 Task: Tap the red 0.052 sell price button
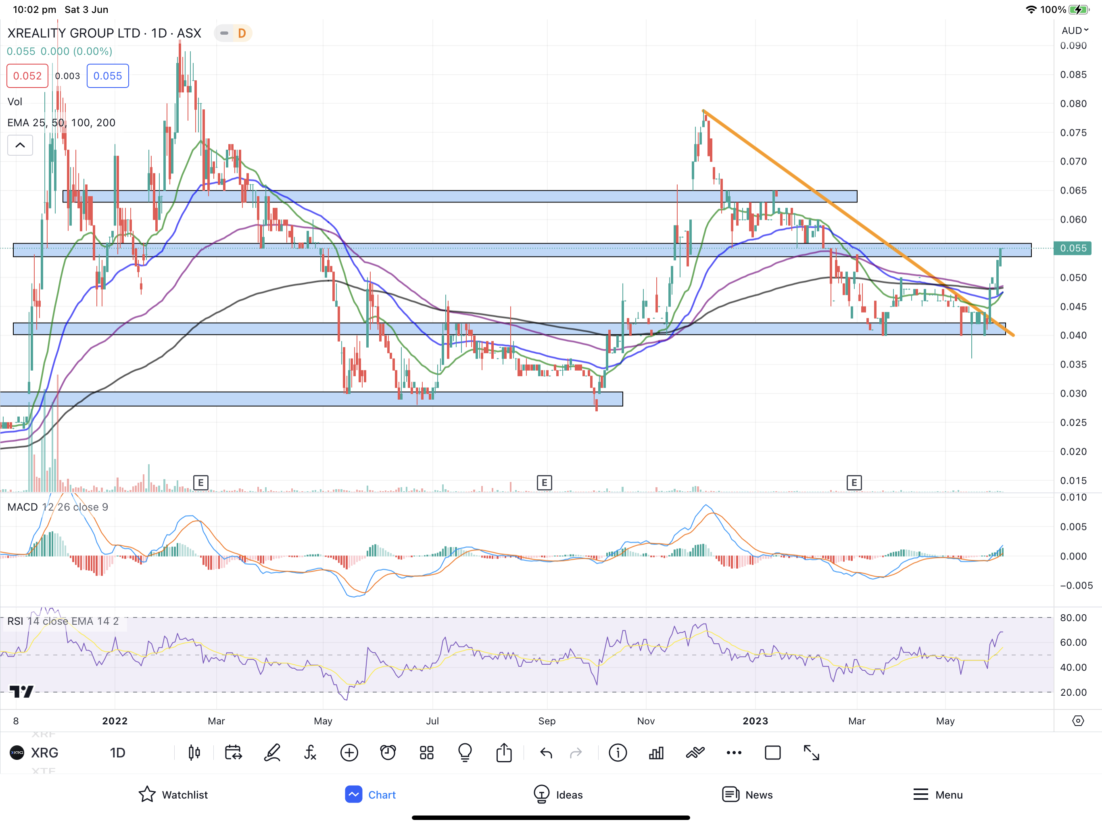(x=27, y=76)
